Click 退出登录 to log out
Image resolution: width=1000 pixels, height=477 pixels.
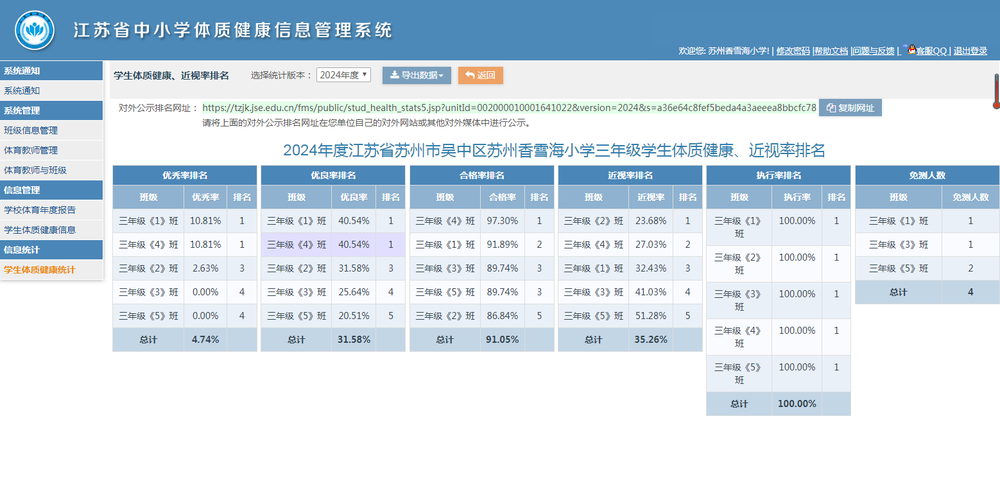[x=970, y=51]
